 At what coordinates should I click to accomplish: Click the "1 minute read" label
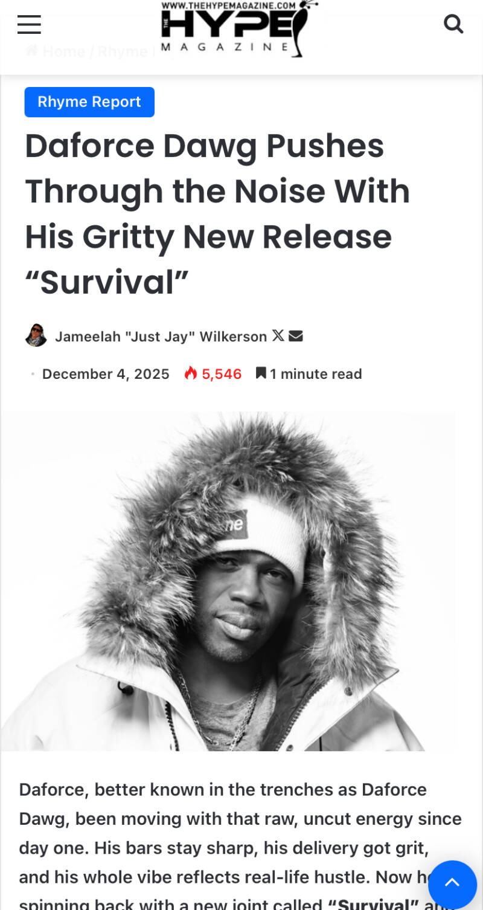point(316,374)
